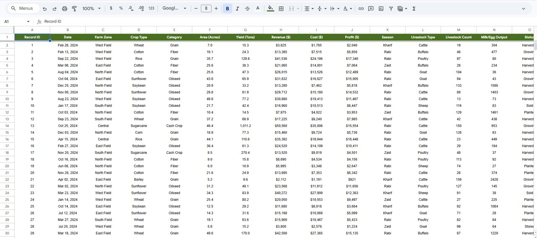Insert link with chain icon
Viewport: 537px width, 238px height.
click(361, 8)
